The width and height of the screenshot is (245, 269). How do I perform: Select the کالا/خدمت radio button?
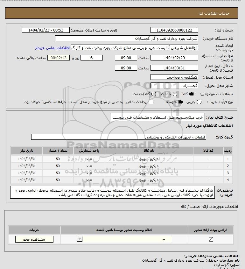tap(154, 94)
